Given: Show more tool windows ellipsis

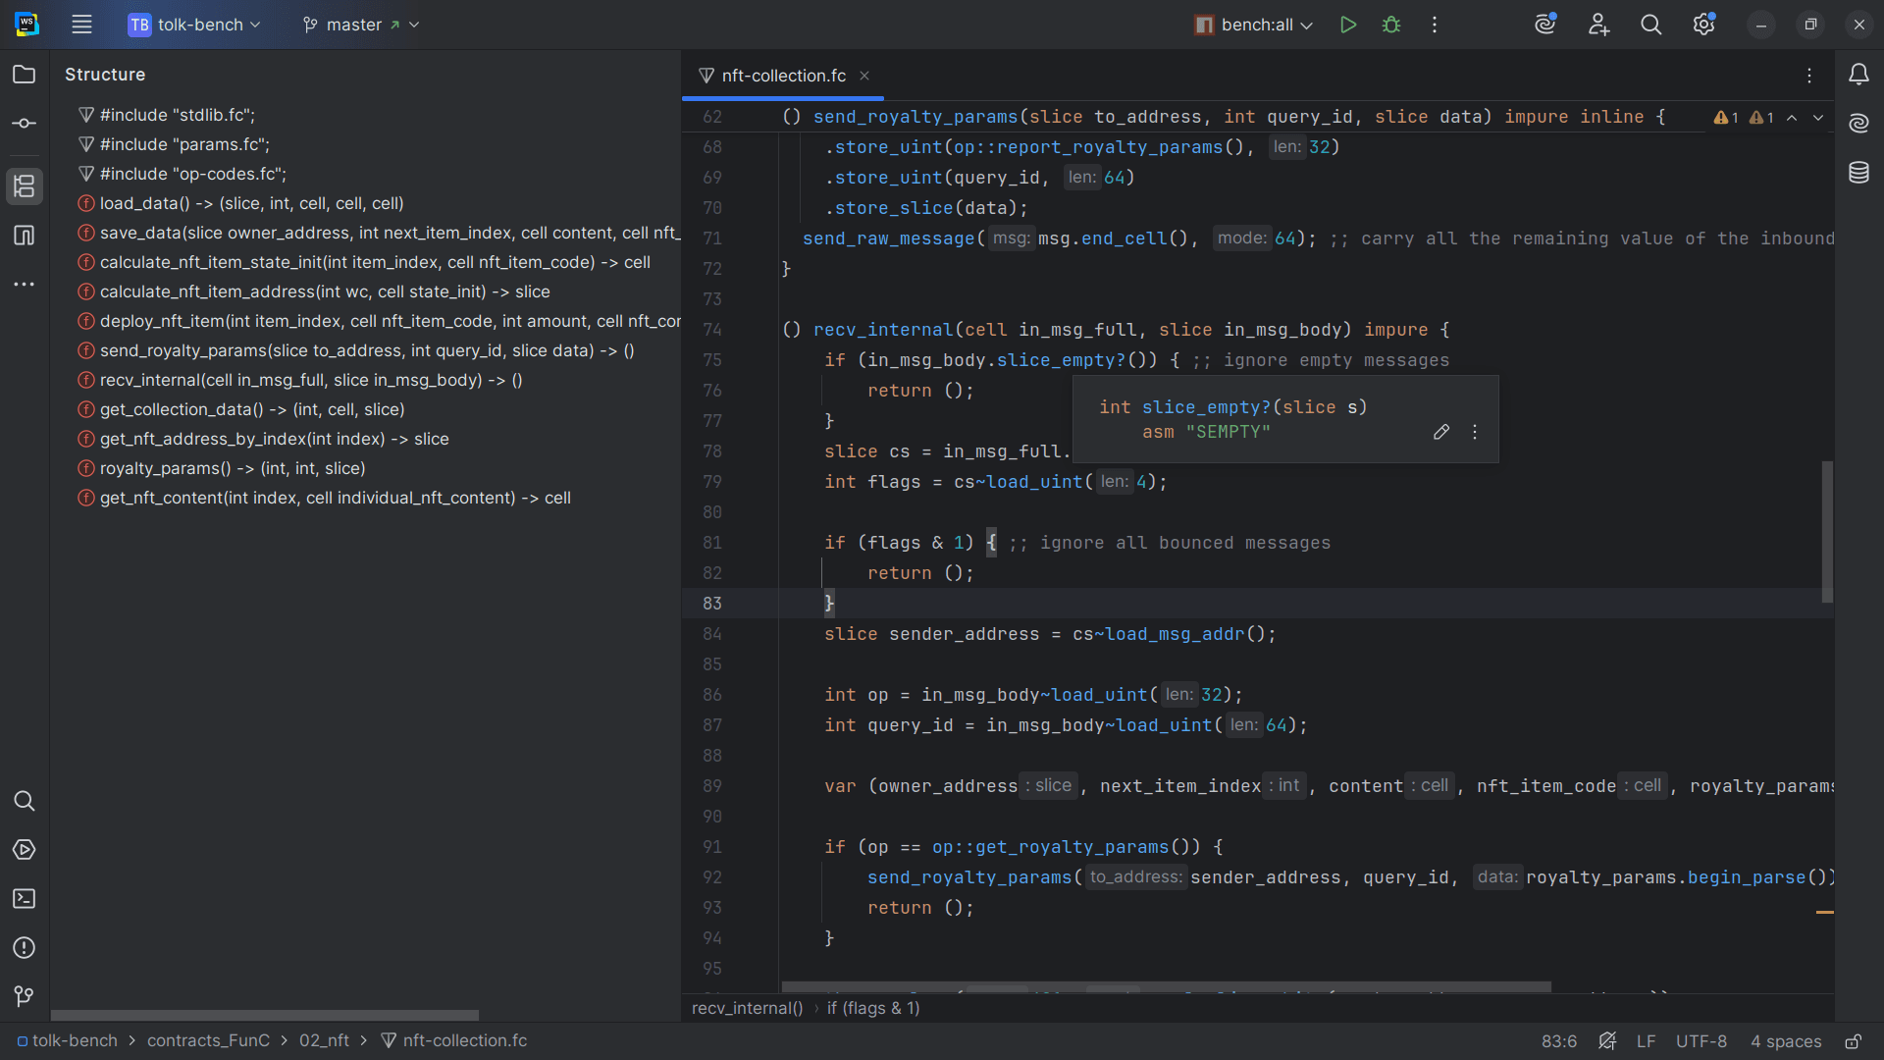Looking at the screenshot, I should click(x=25, y=285).
